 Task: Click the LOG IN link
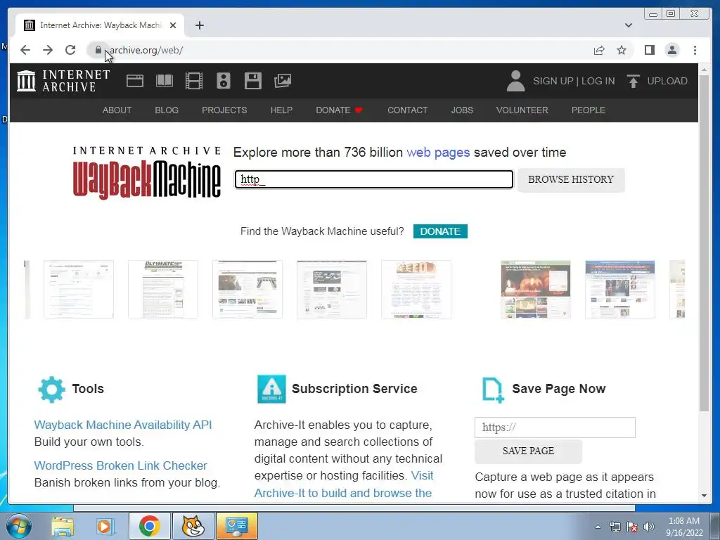tap(598, 81)
